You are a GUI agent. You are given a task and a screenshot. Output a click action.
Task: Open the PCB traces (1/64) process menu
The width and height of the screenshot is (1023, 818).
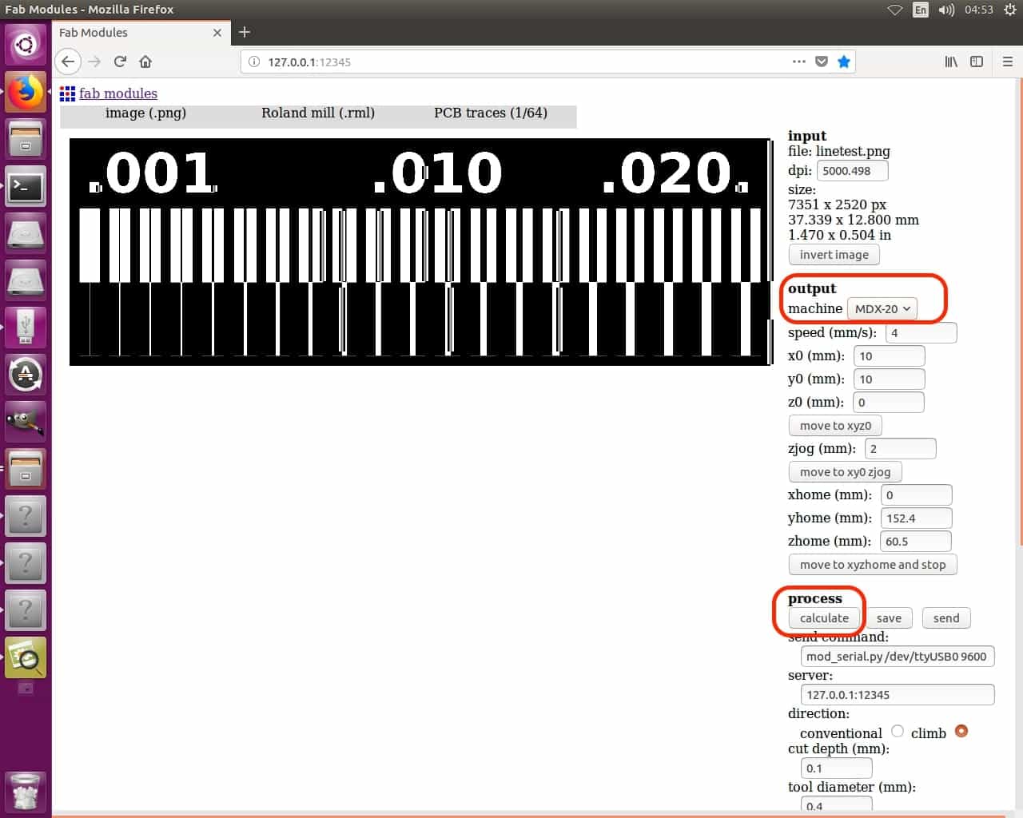[x=491, y=113]
